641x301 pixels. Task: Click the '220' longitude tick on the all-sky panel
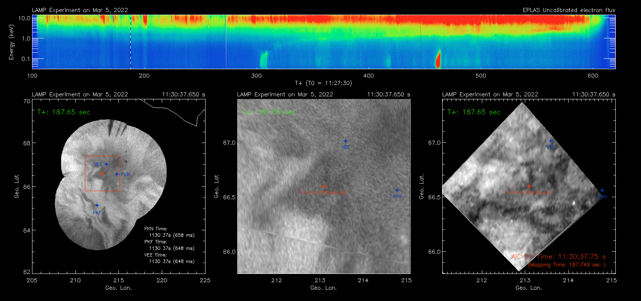(x=162, y=280)
